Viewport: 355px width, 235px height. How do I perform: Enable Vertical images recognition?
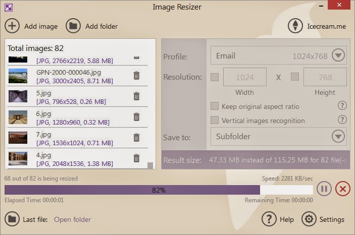click(x=215, y=120)
